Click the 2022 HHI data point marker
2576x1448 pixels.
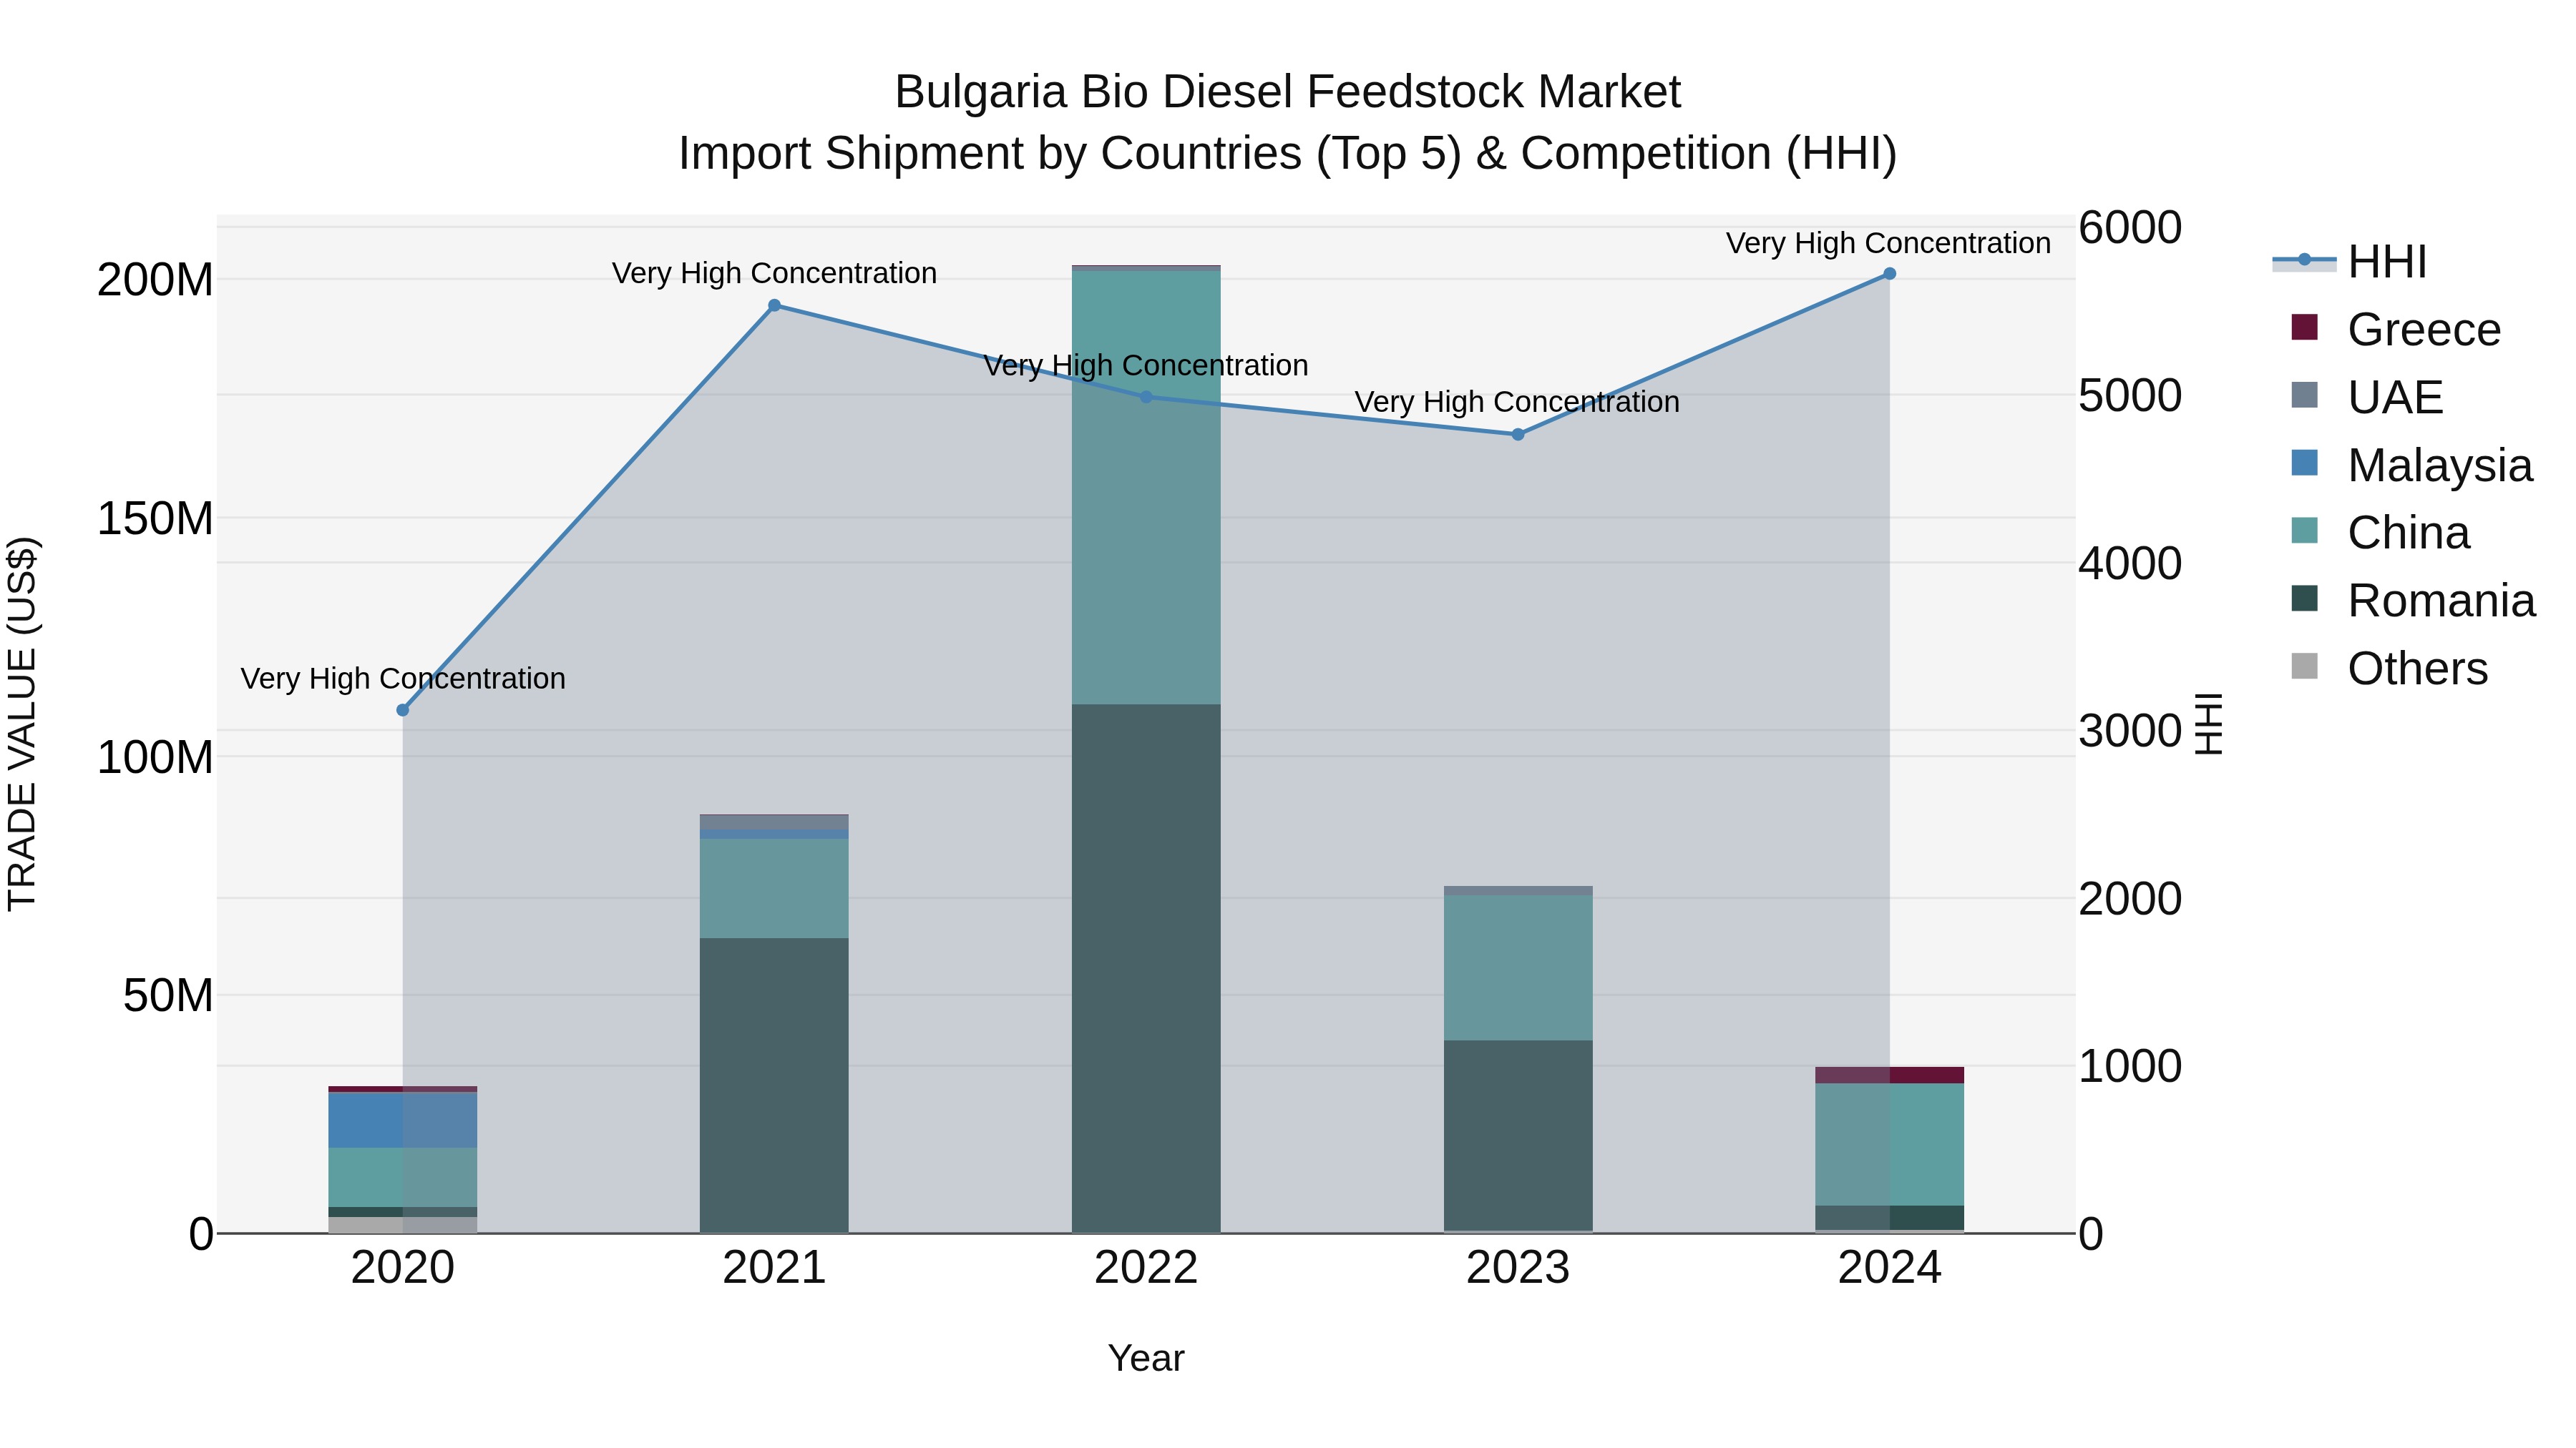[1146, 397]
